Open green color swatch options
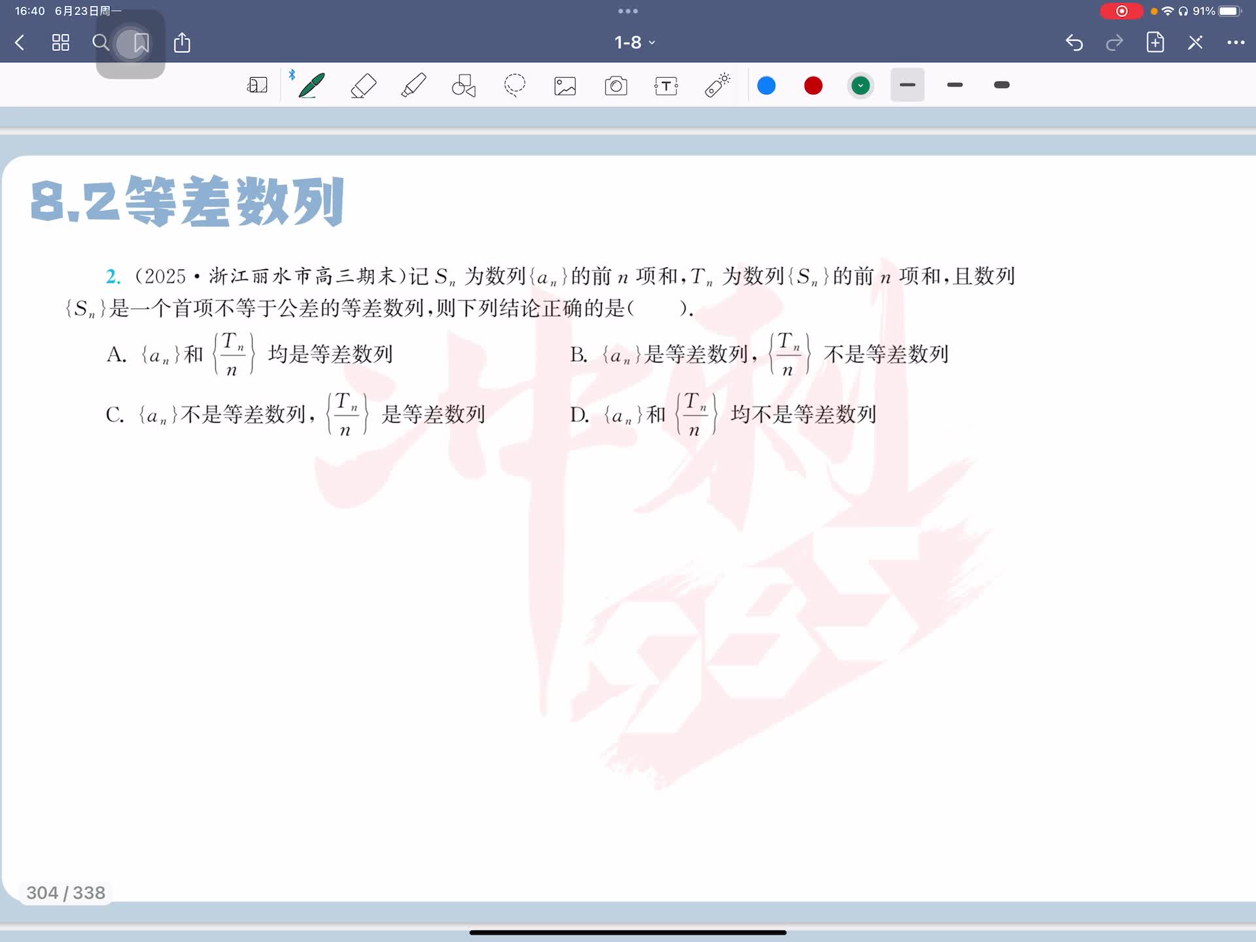The width and height of the screenshot is (1256, 942). click(860, 86)
